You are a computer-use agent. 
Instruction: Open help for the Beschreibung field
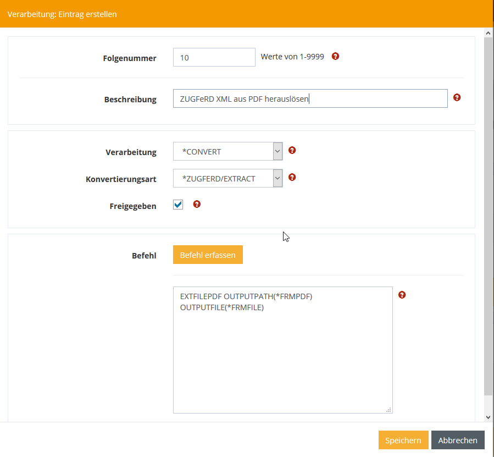point(457,98)
